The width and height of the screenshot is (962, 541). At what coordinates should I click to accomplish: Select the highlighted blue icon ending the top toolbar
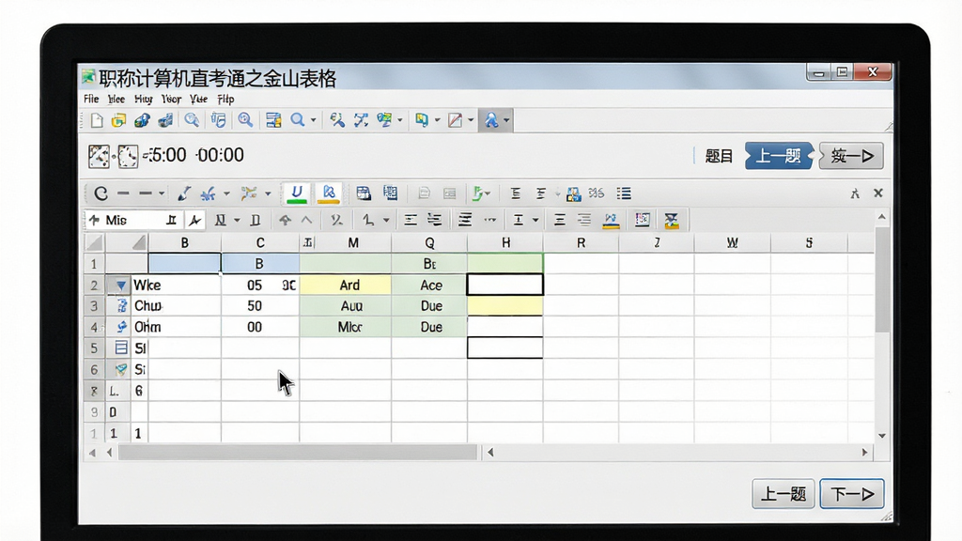coord(491,120)
